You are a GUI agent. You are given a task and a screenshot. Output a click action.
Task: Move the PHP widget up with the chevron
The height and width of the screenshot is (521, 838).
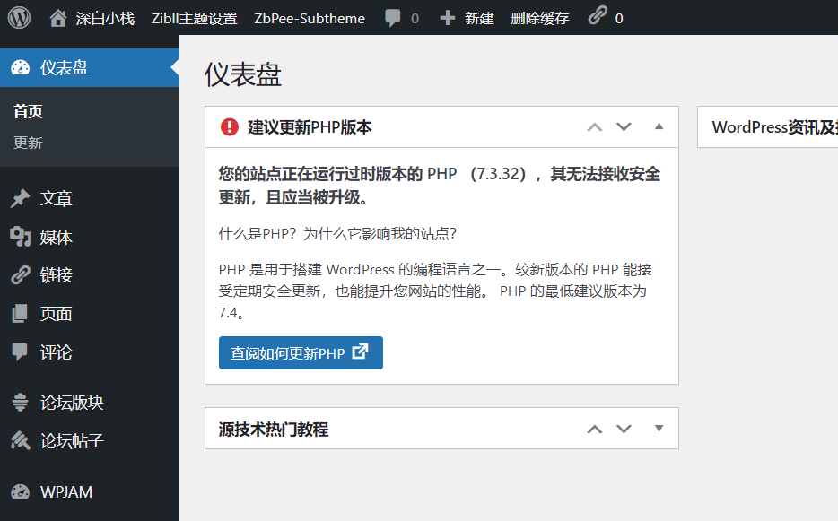point(594,126)
